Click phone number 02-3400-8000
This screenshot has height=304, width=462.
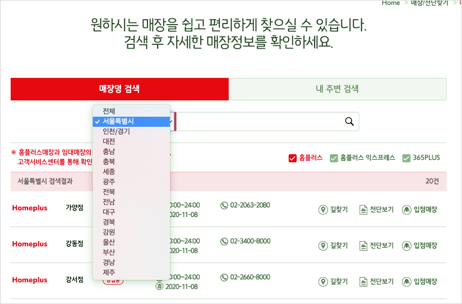(250, 241)
